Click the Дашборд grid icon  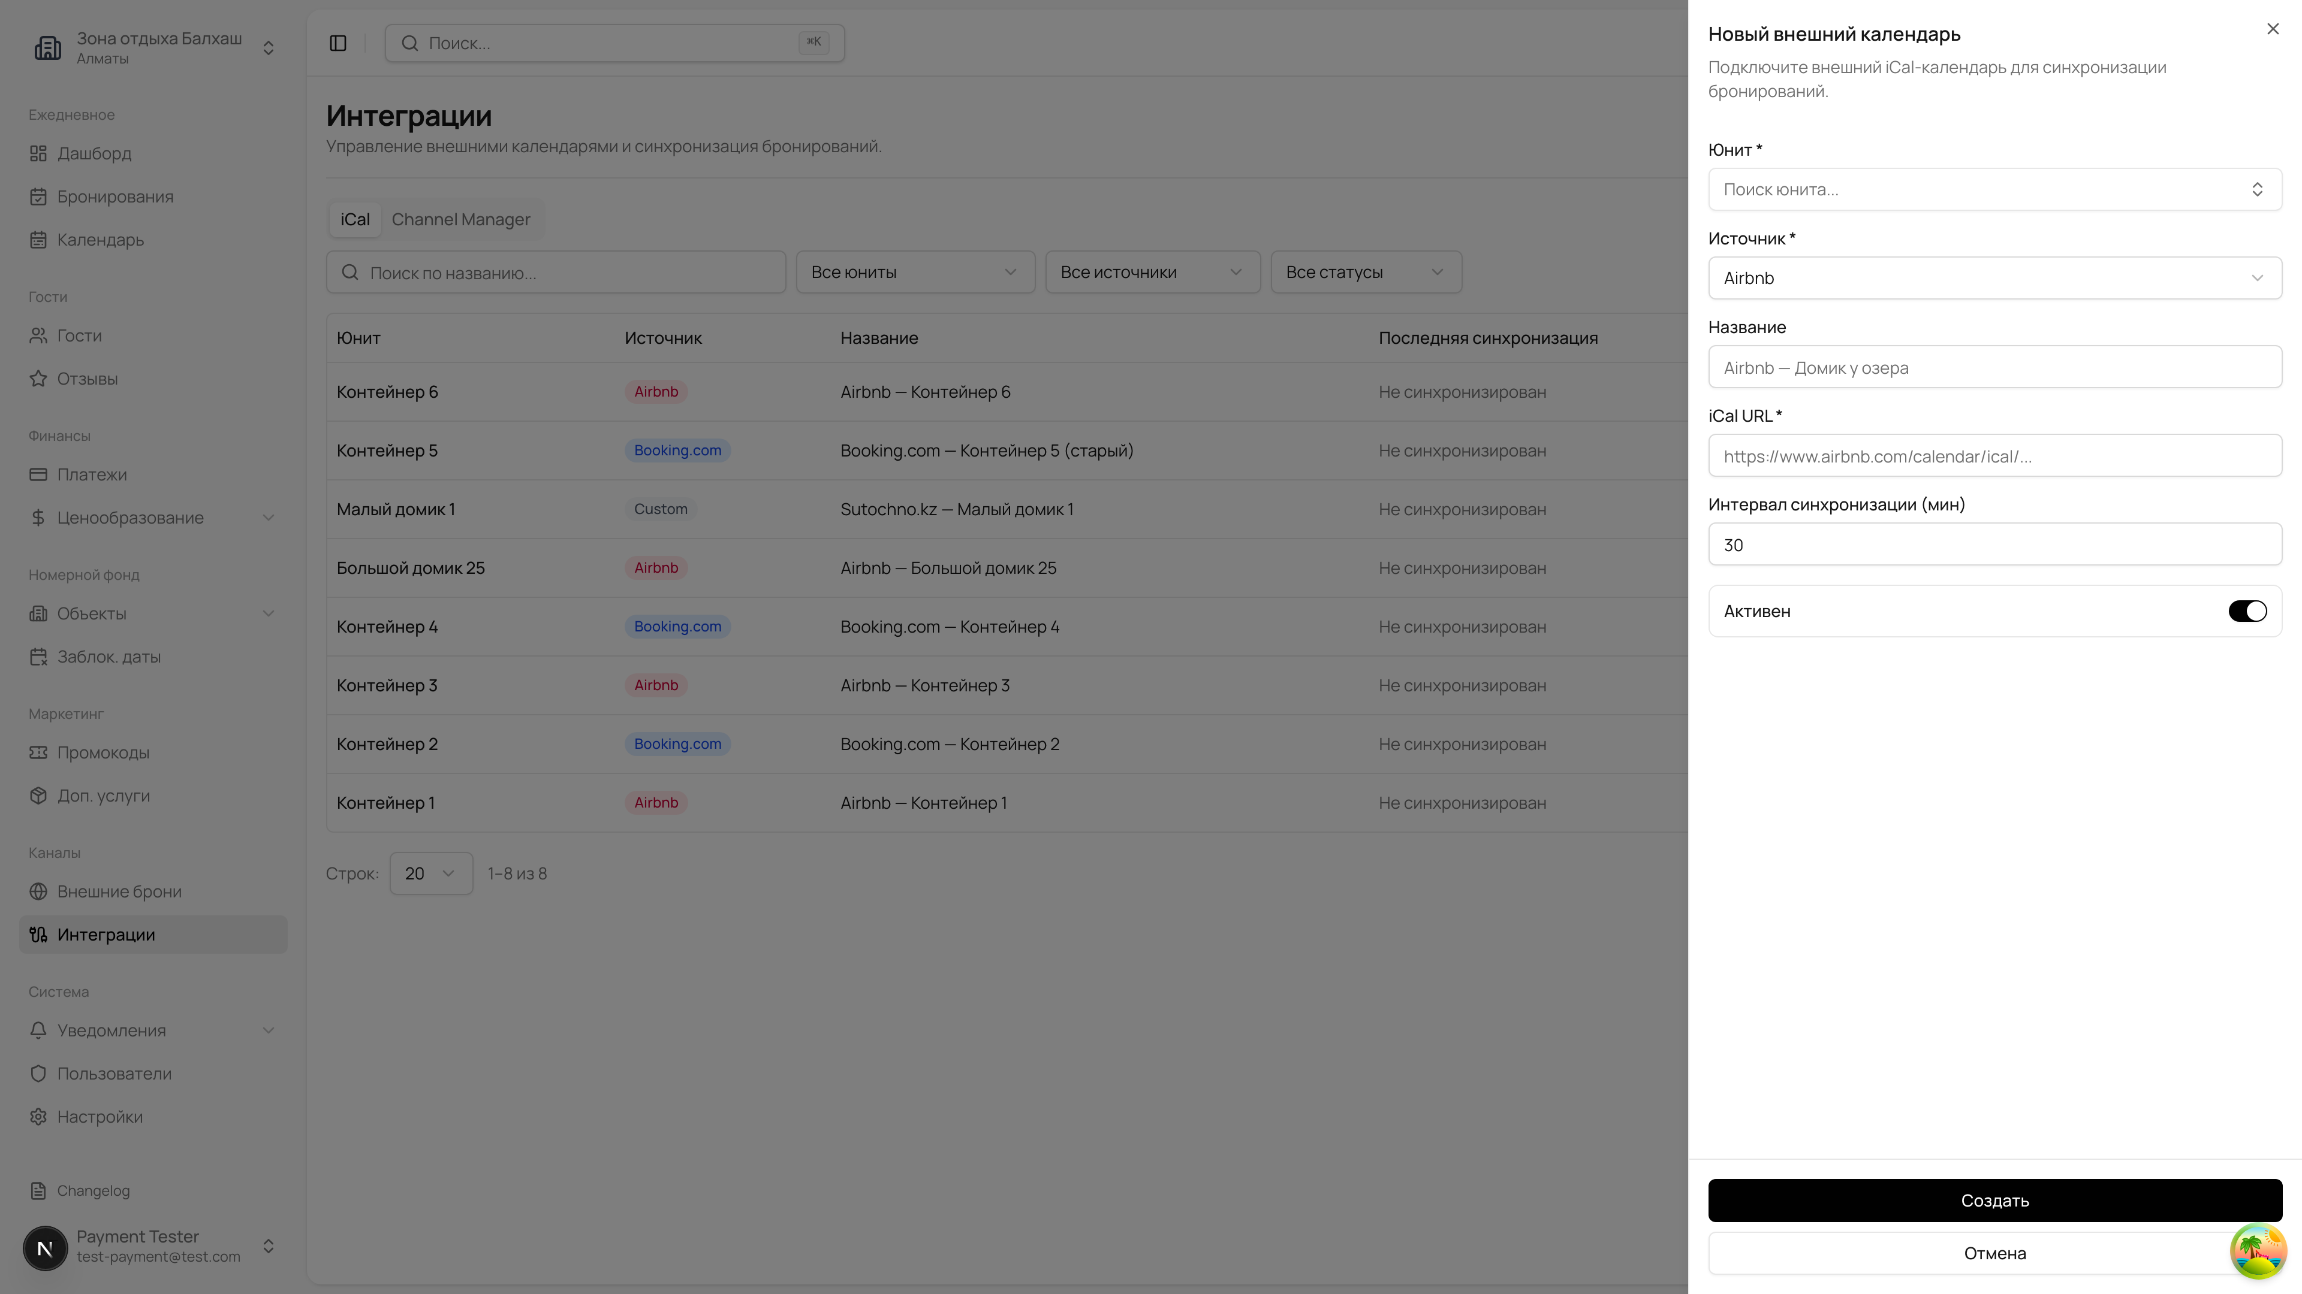click(38, 153)
